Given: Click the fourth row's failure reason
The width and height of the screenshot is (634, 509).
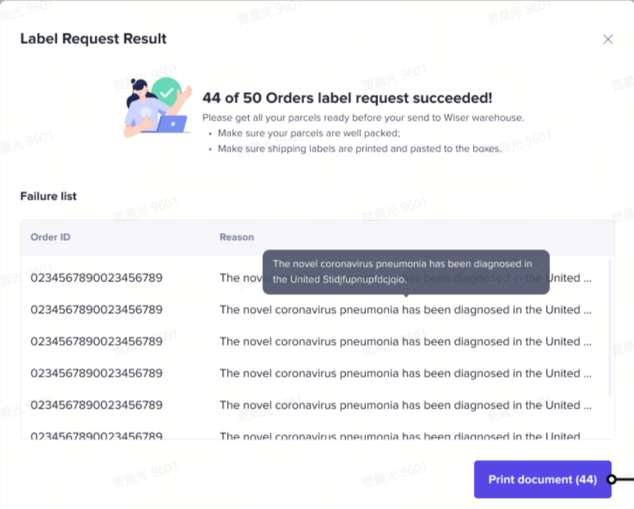Looking at the screenshot, I should pos(404,373).
